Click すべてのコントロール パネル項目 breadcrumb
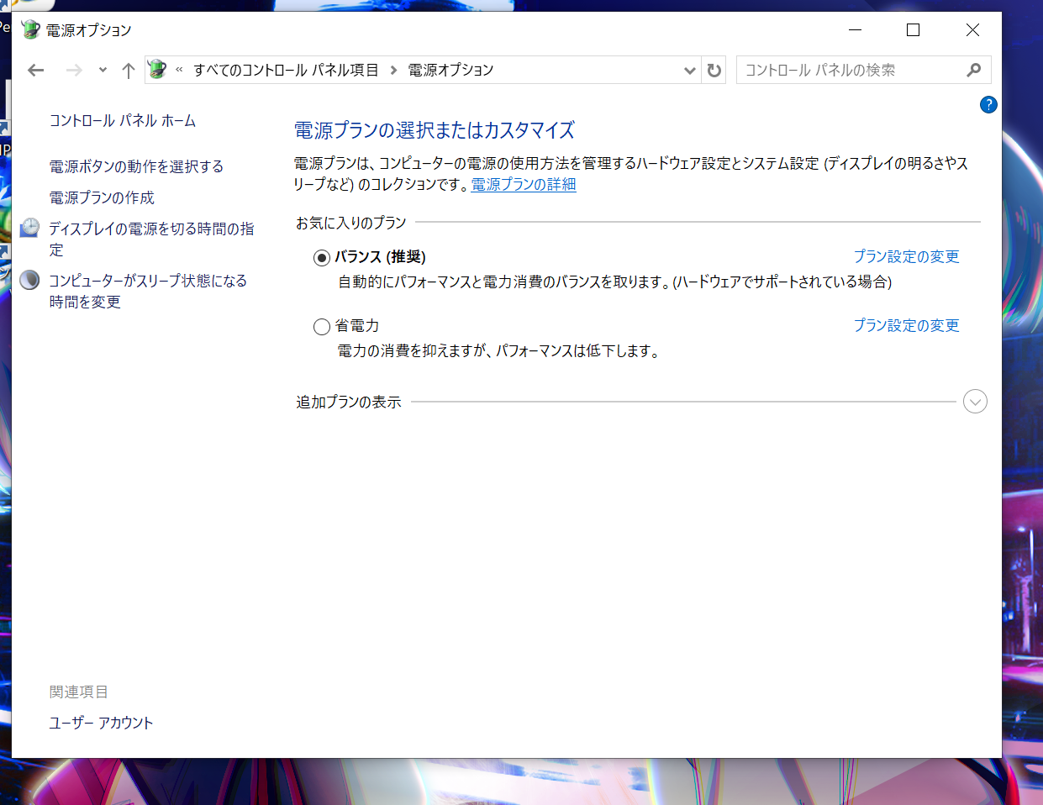 (x=286, y=71)
